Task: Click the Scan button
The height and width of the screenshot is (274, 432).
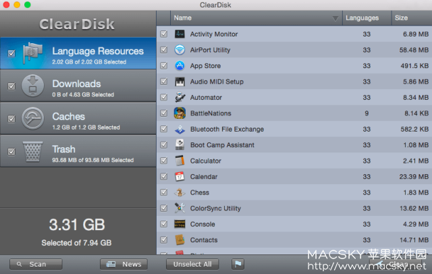Action: 36,264
